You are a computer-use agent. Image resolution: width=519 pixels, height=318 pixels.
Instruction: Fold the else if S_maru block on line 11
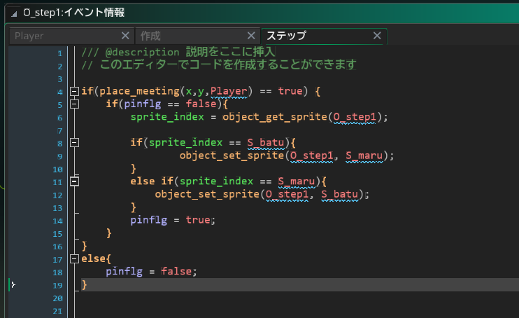point(75,181)
